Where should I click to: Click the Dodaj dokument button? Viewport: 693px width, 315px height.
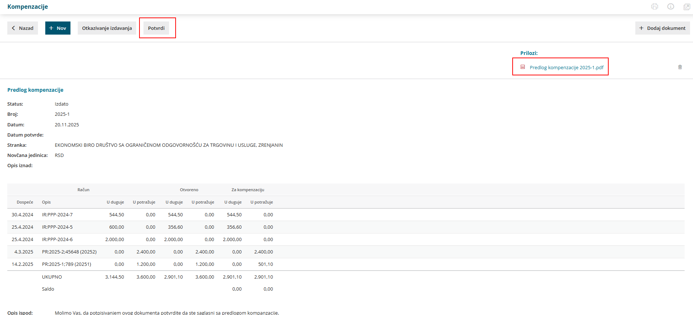(662, 28)
